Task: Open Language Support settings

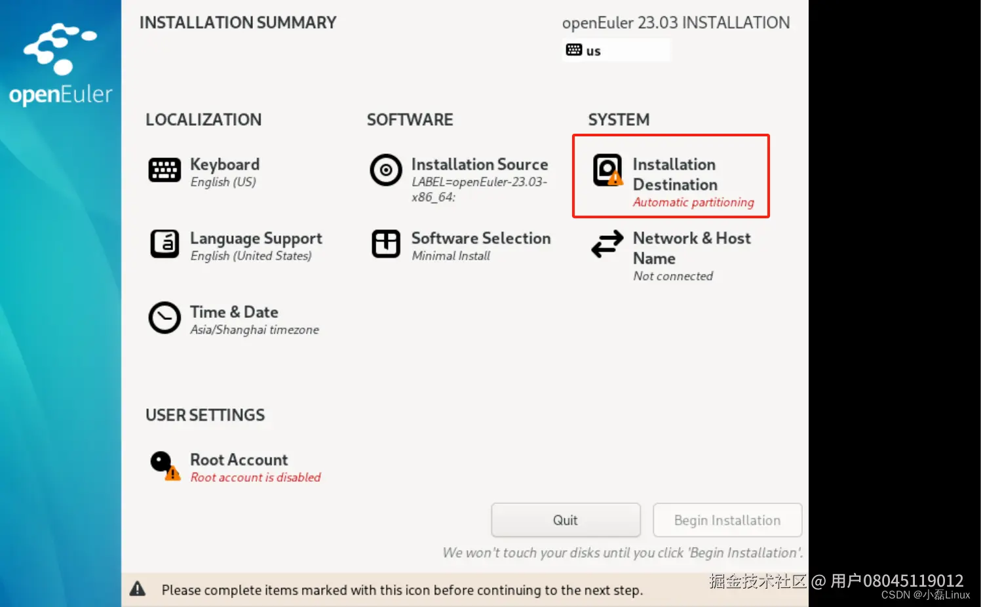Action: [256, 239]
